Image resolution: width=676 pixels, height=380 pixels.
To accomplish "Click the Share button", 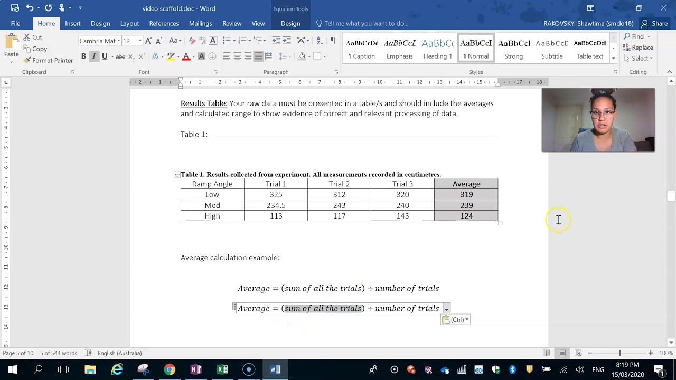I will (x=654, y=23).
